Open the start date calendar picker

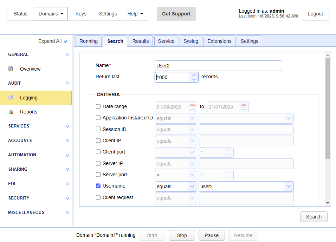click(192, 107)
